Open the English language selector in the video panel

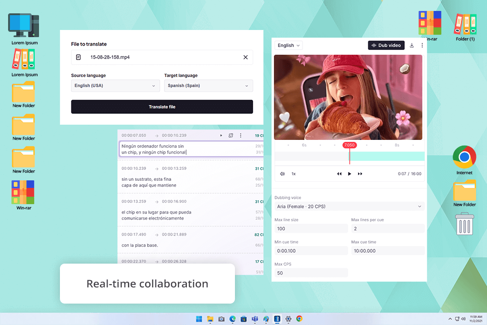tap(289, 45)
